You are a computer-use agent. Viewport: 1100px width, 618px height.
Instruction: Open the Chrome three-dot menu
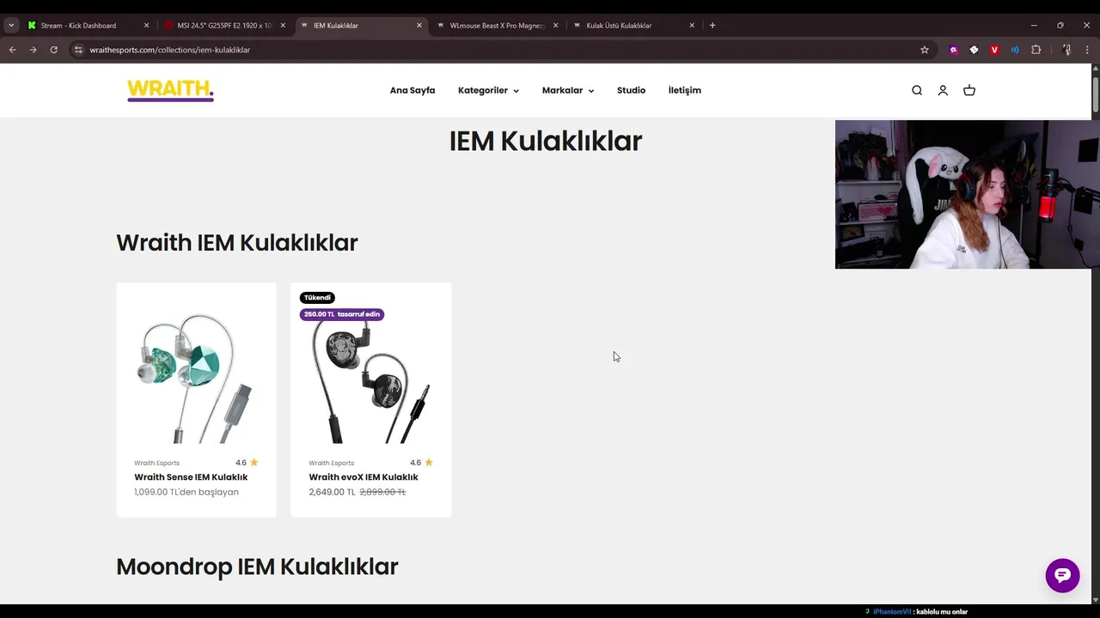pos(1087,50)
